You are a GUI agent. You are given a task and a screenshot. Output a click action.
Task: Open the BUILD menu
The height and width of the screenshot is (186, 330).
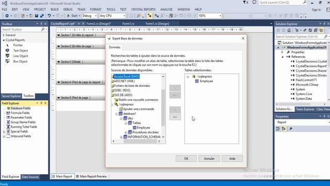point(55,9)
